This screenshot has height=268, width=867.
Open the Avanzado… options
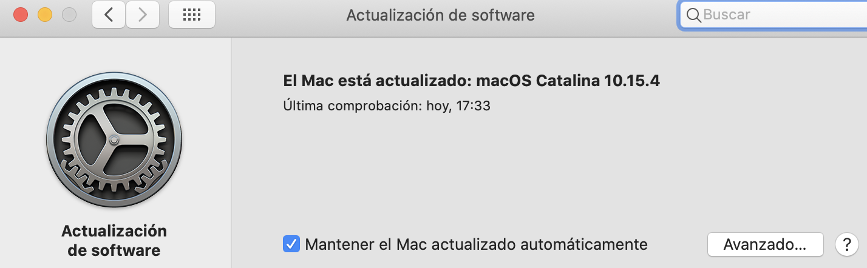pos(765,244)
